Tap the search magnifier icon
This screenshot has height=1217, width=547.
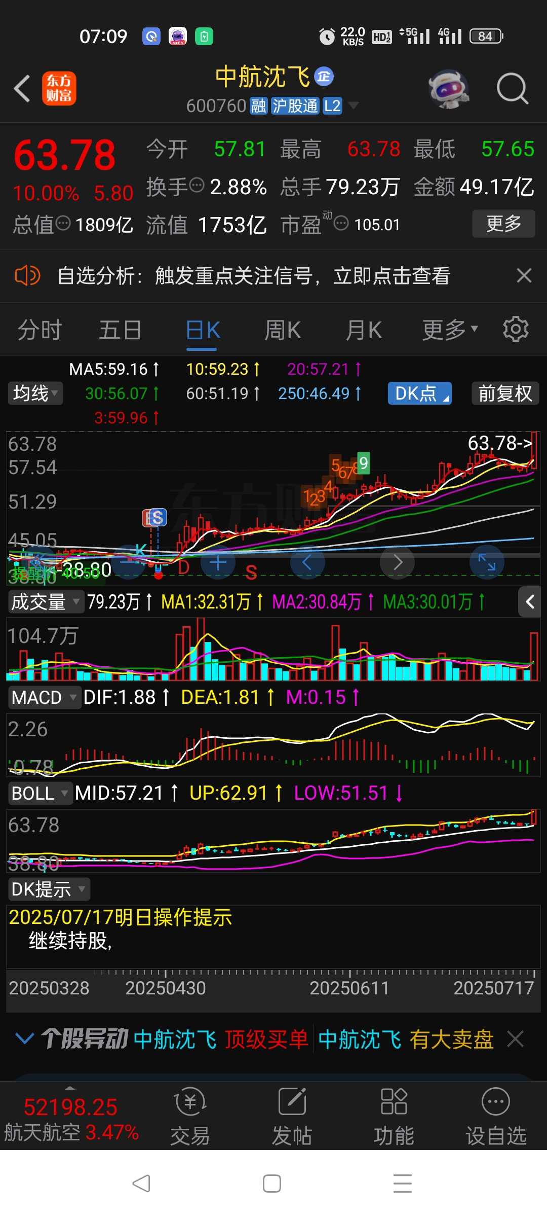[512, 89]
